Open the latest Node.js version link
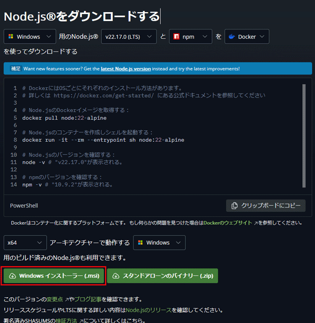Viewport: 315px width, 323px height. pyautogui.click(x=126, y=69)
